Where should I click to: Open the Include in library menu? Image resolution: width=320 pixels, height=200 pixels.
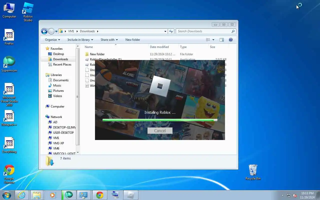point(80,40)
